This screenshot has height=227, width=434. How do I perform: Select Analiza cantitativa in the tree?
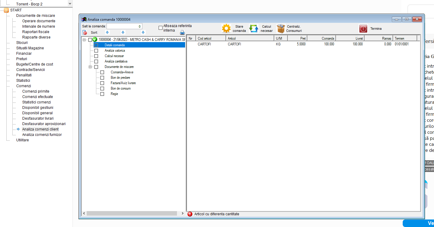tap(116, 61)
